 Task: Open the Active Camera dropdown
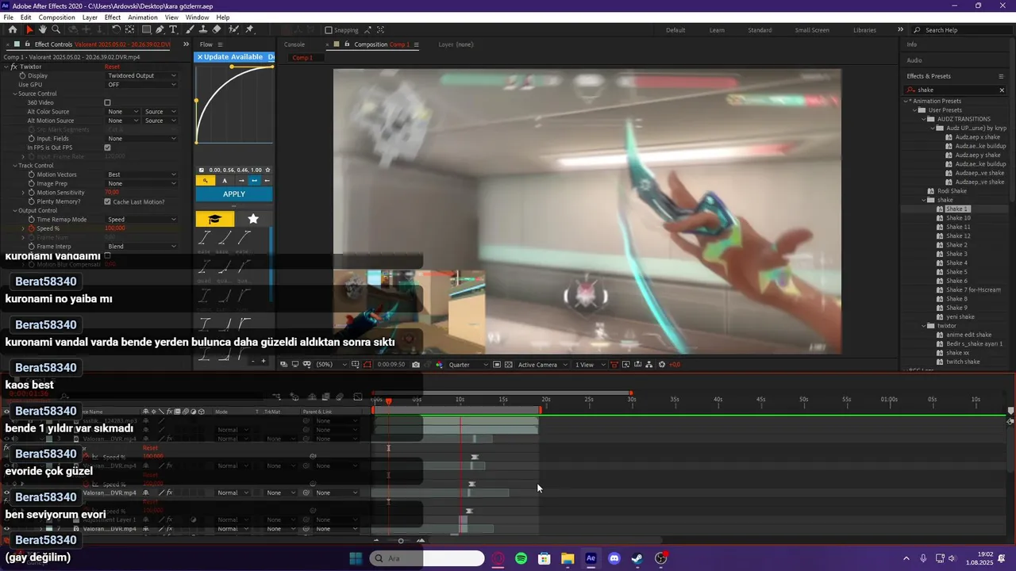click(x=543, y=365)
